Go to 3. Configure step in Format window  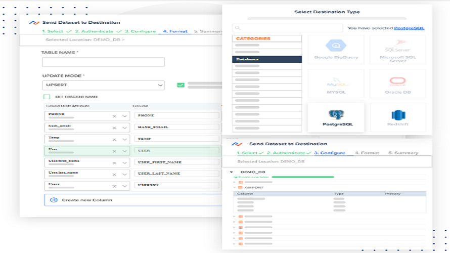pos(140,31)
